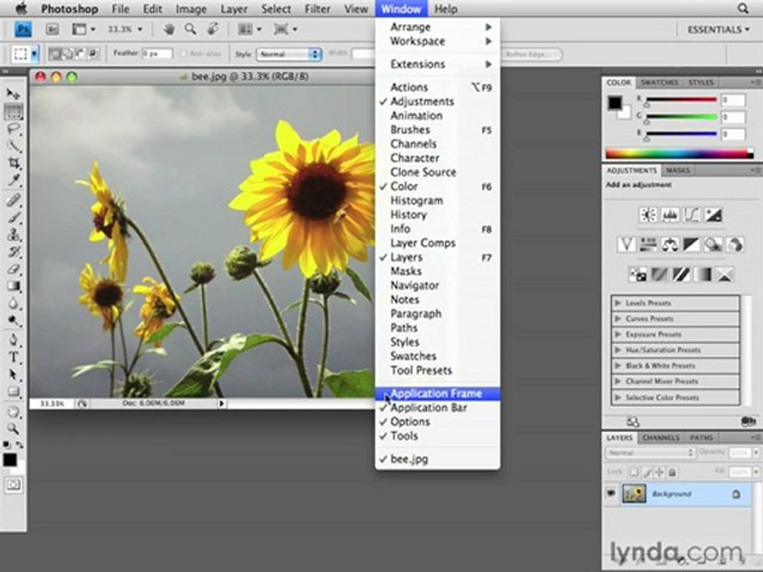The width and height of the screenshot is (763, 572).
Task: Open the Style dropdown in options bar
Action: (x=289, y=54)
